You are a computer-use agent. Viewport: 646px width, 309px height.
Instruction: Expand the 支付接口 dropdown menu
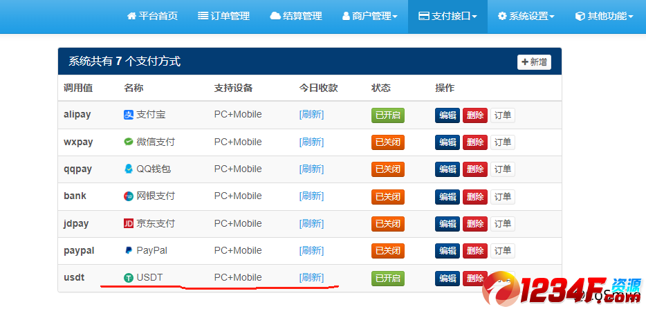[447, 16]
